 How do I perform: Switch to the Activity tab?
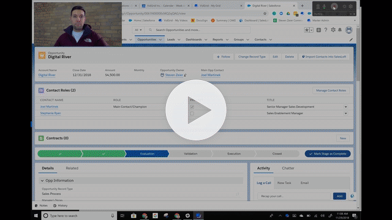pyautogui.click(x=263, y=169)
